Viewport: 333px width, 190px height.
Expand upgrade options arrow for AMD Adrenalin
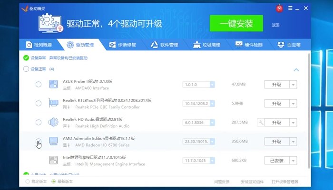pos(293,142)
